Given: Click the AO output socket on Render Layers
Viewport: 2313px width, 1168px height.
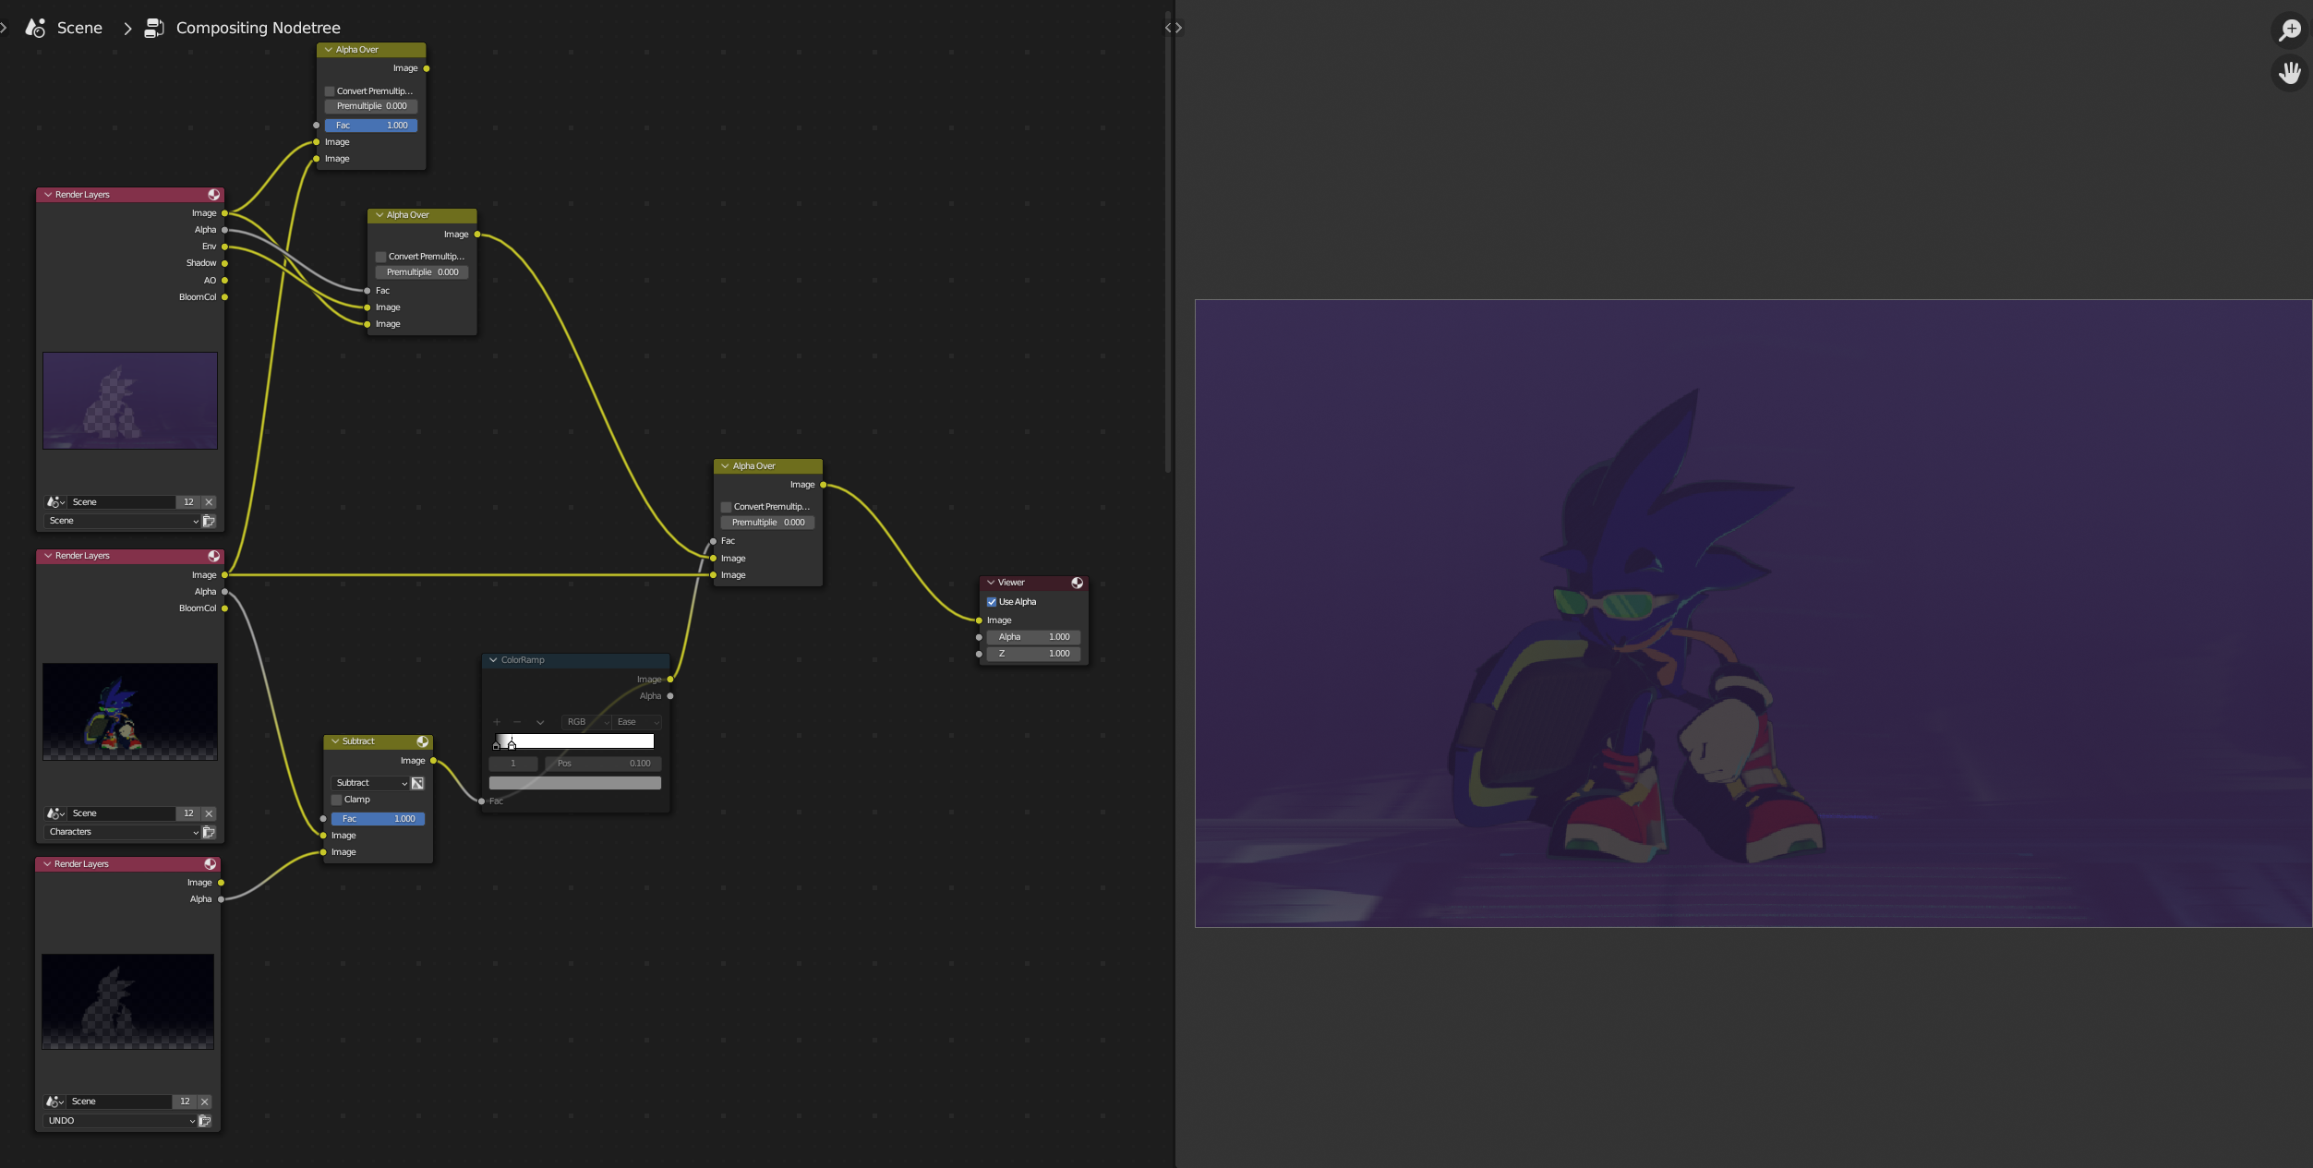Looking at the screenshot, I should pyautogui.click(x=224, y=281).
